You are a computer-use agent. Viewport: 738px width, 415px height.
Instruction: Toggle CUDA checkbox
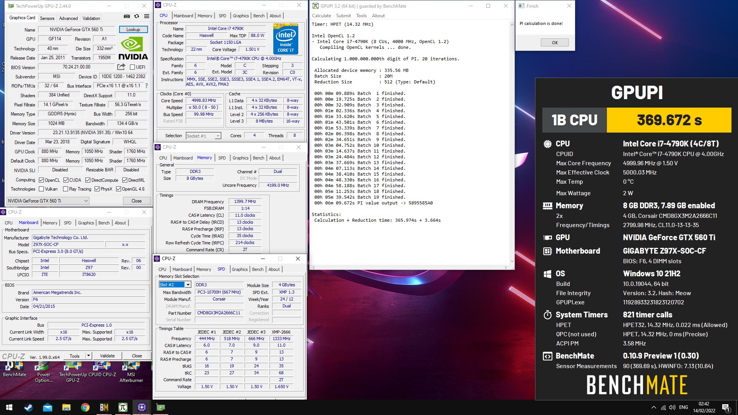tap(66, 180)
